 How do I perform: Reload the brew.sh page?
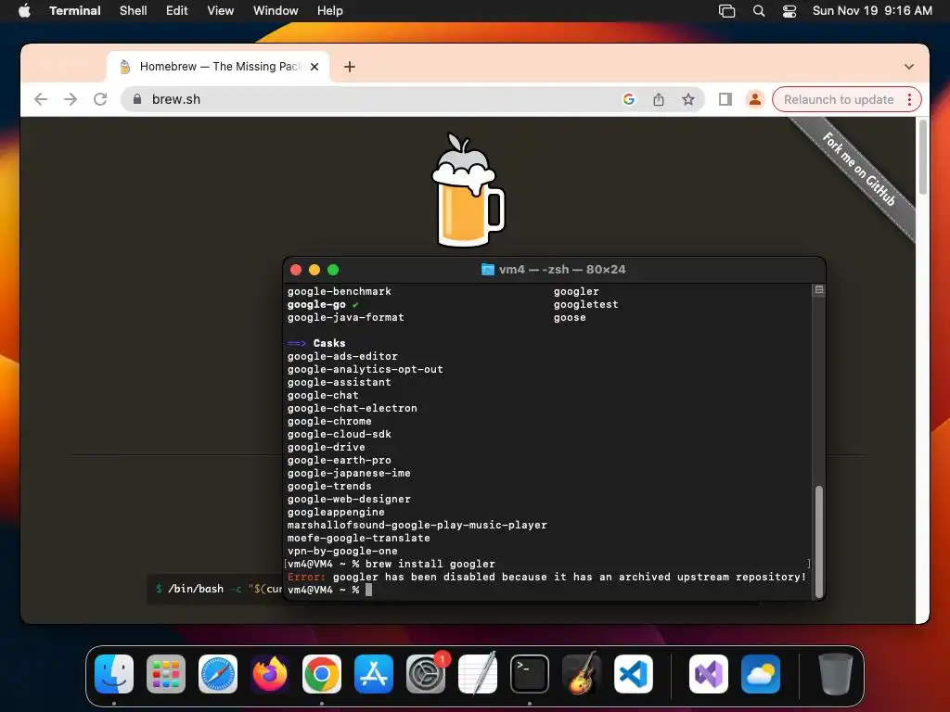(x=100, y=99)
